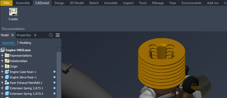The height and width of the screenshot is (98, 227).
Task: Select Extension Spring 3.873:1 text
Action: pyautogui.click(x=27, y=88)
